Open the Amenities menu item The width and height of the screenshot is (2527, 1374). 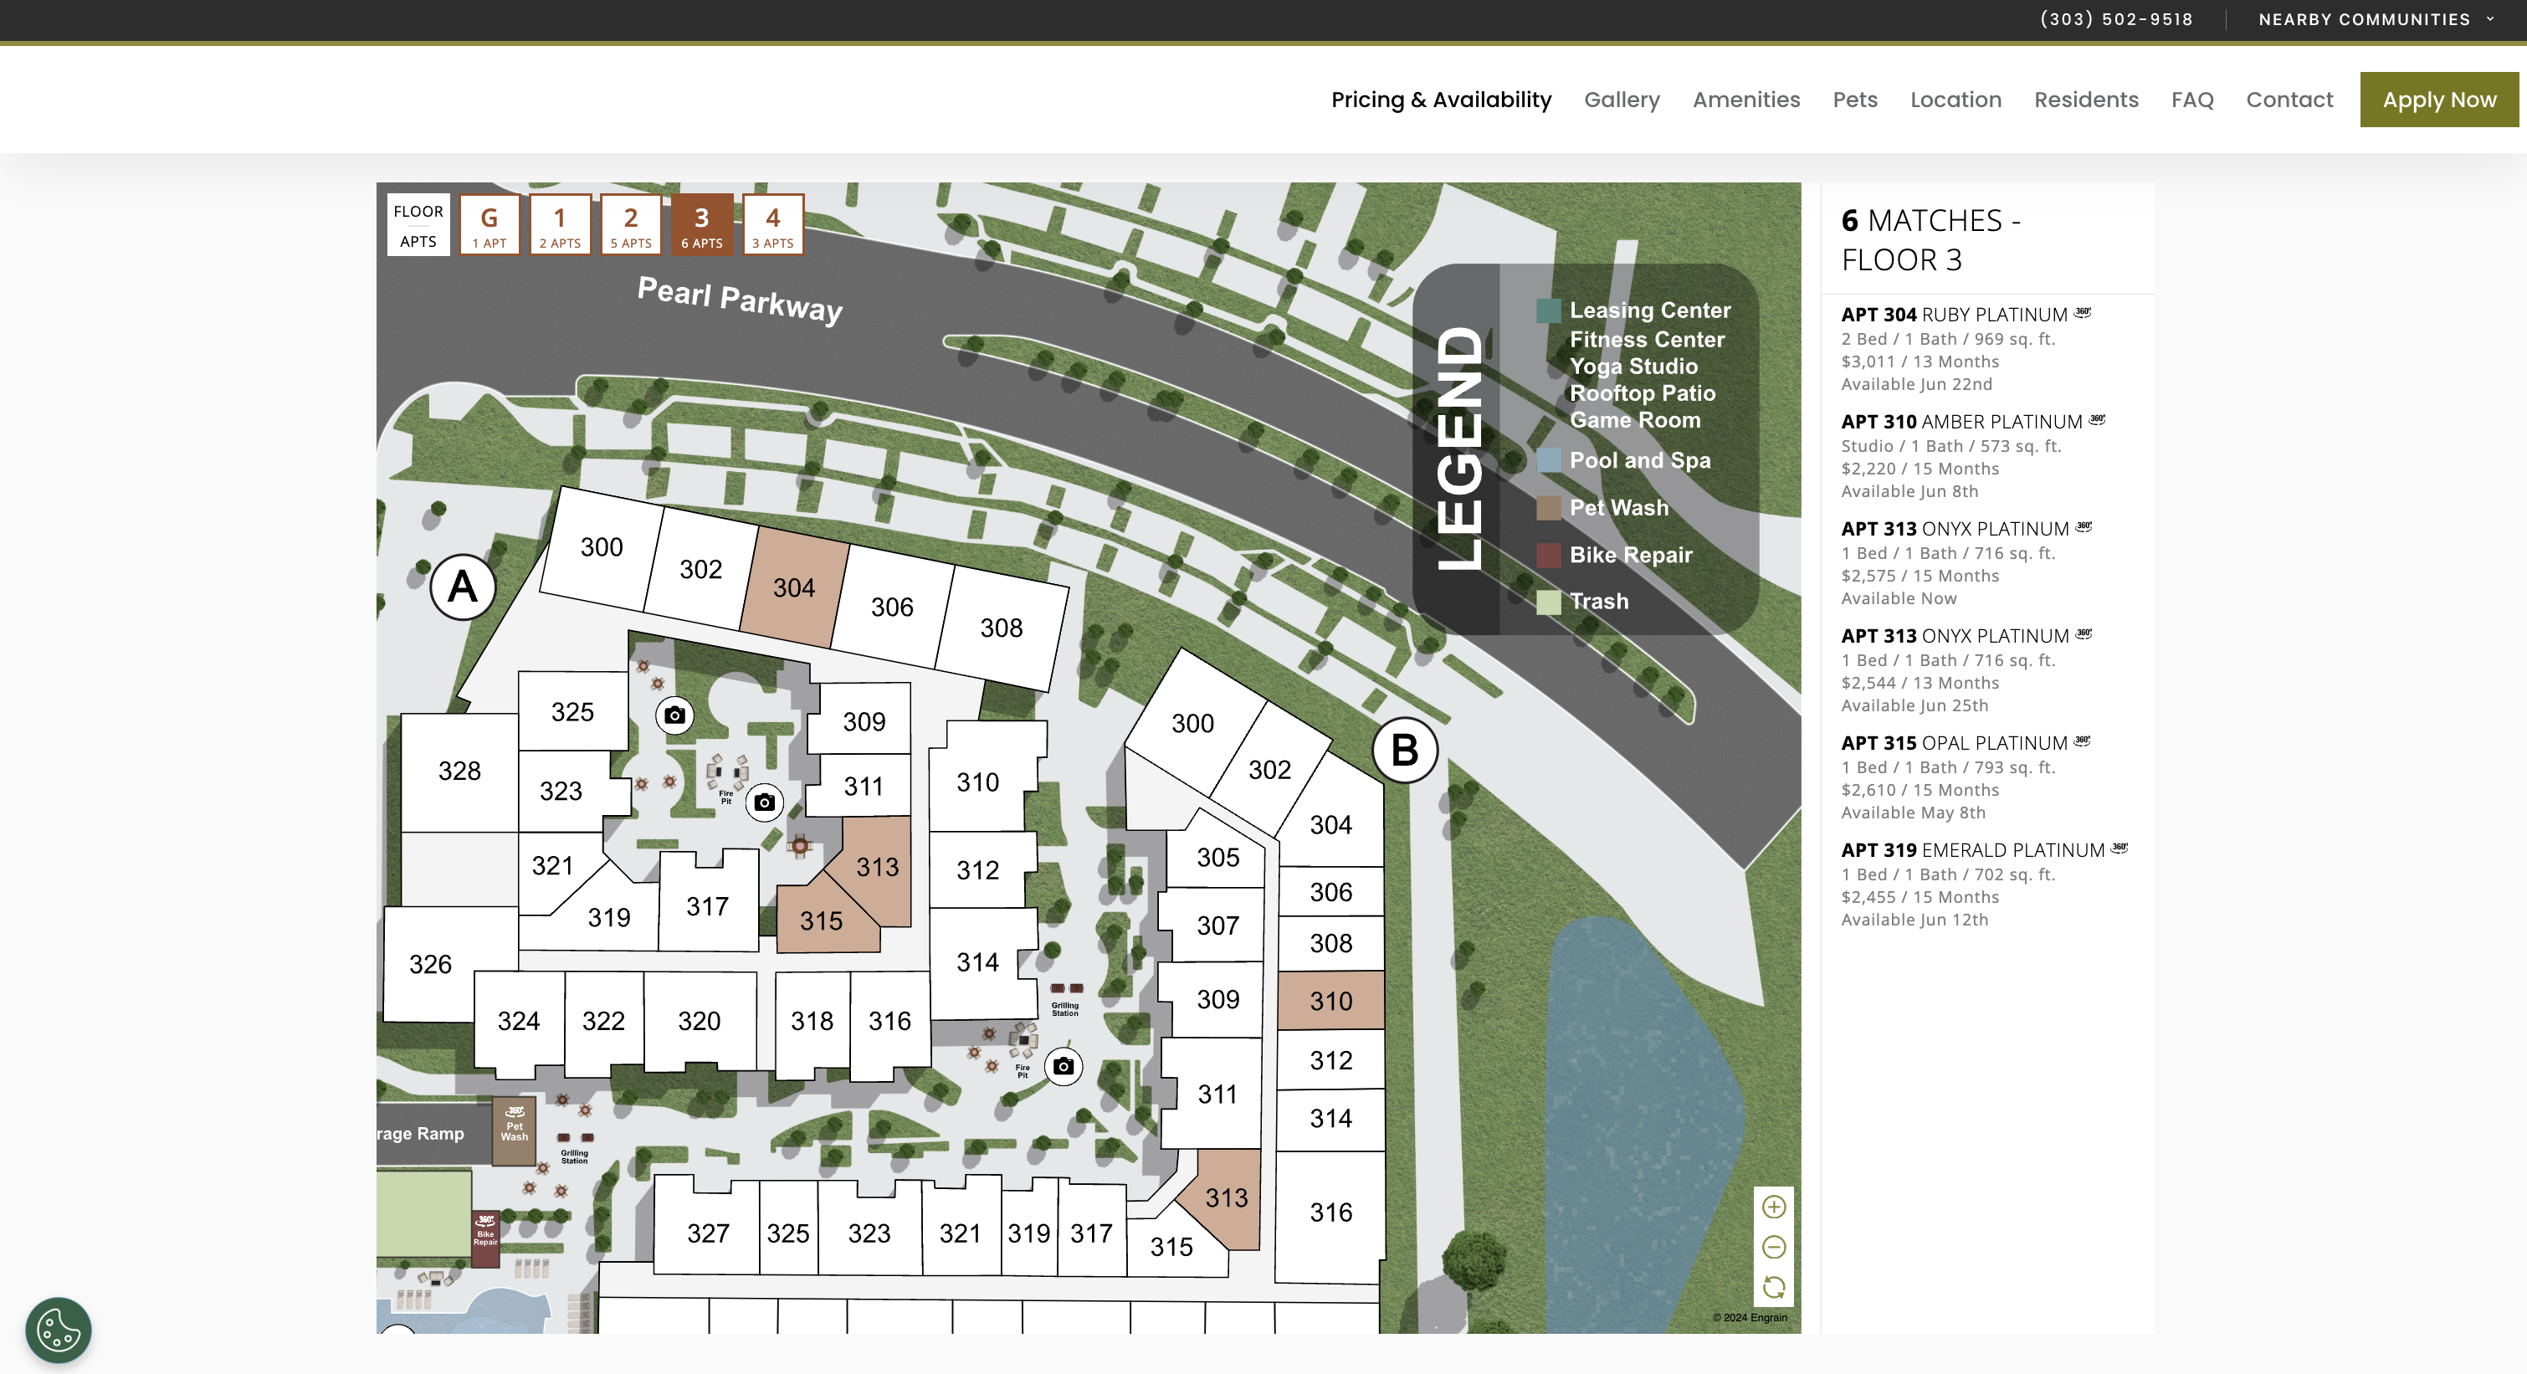point(1746,100)
